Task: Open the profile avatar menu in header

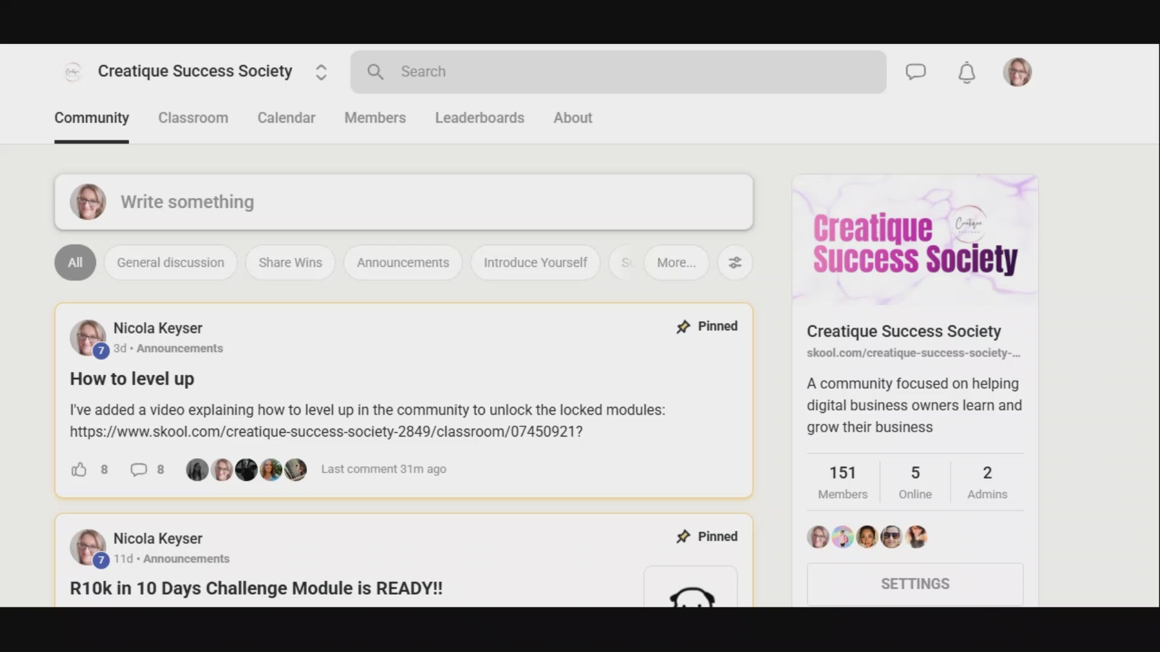Action: coord(1017,72)
